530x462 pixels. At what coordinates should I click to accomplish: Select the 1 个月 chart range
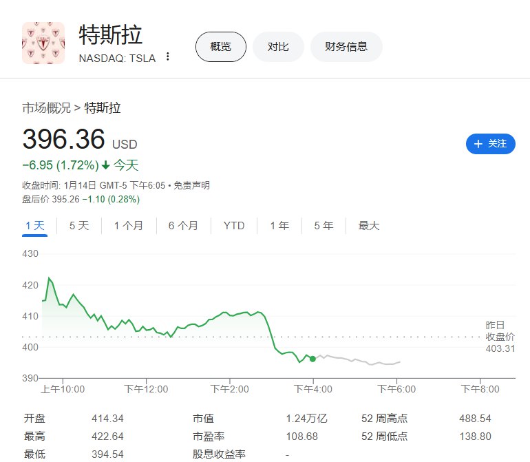[129, 226]
